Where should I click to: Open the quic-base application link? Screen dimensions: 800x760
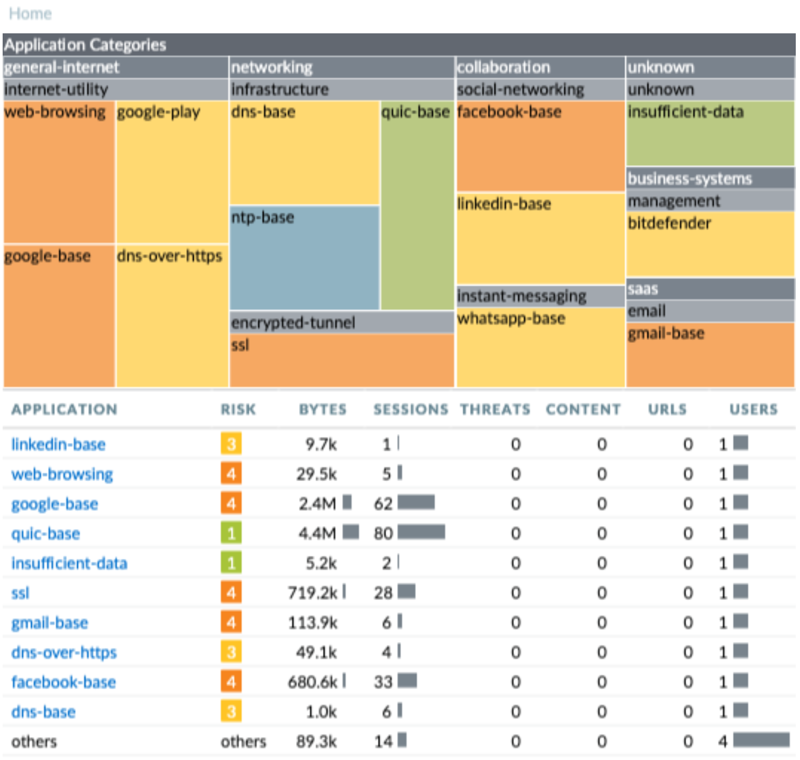click(x=46, y=533)
